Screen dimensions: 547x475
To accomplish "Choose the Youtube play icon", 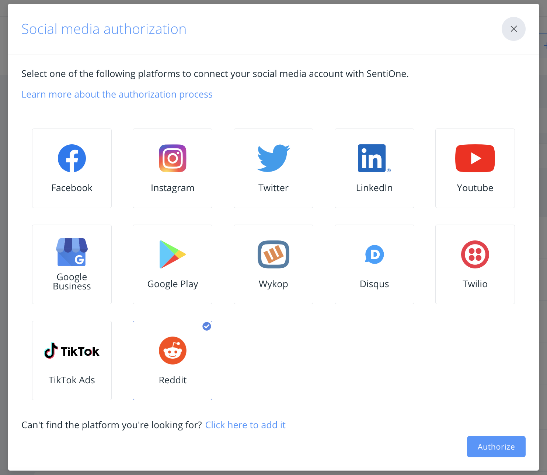I will pos(475,158).
